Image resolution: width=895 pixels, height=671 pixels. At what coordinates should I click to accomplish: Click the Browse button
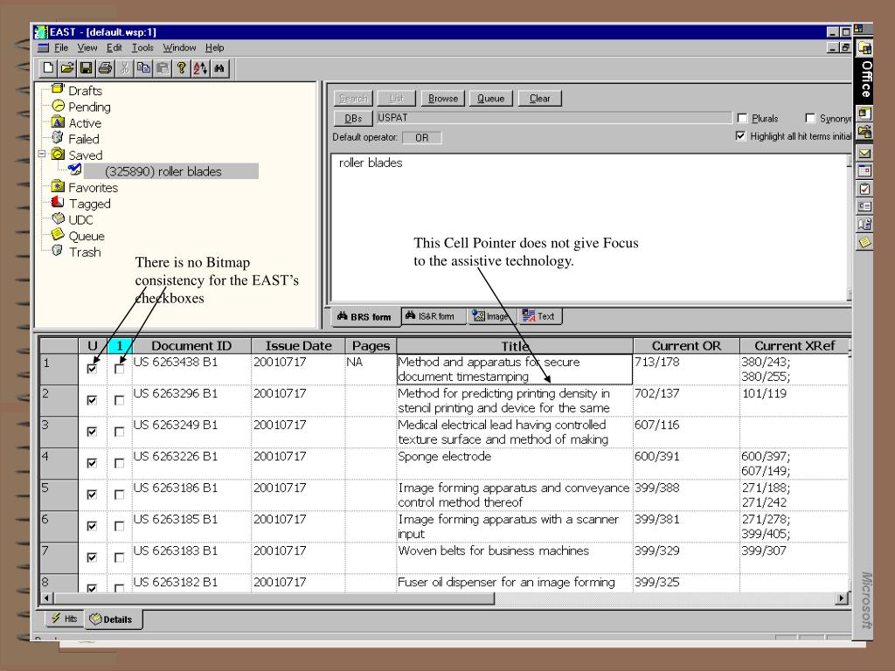[443, 98]
